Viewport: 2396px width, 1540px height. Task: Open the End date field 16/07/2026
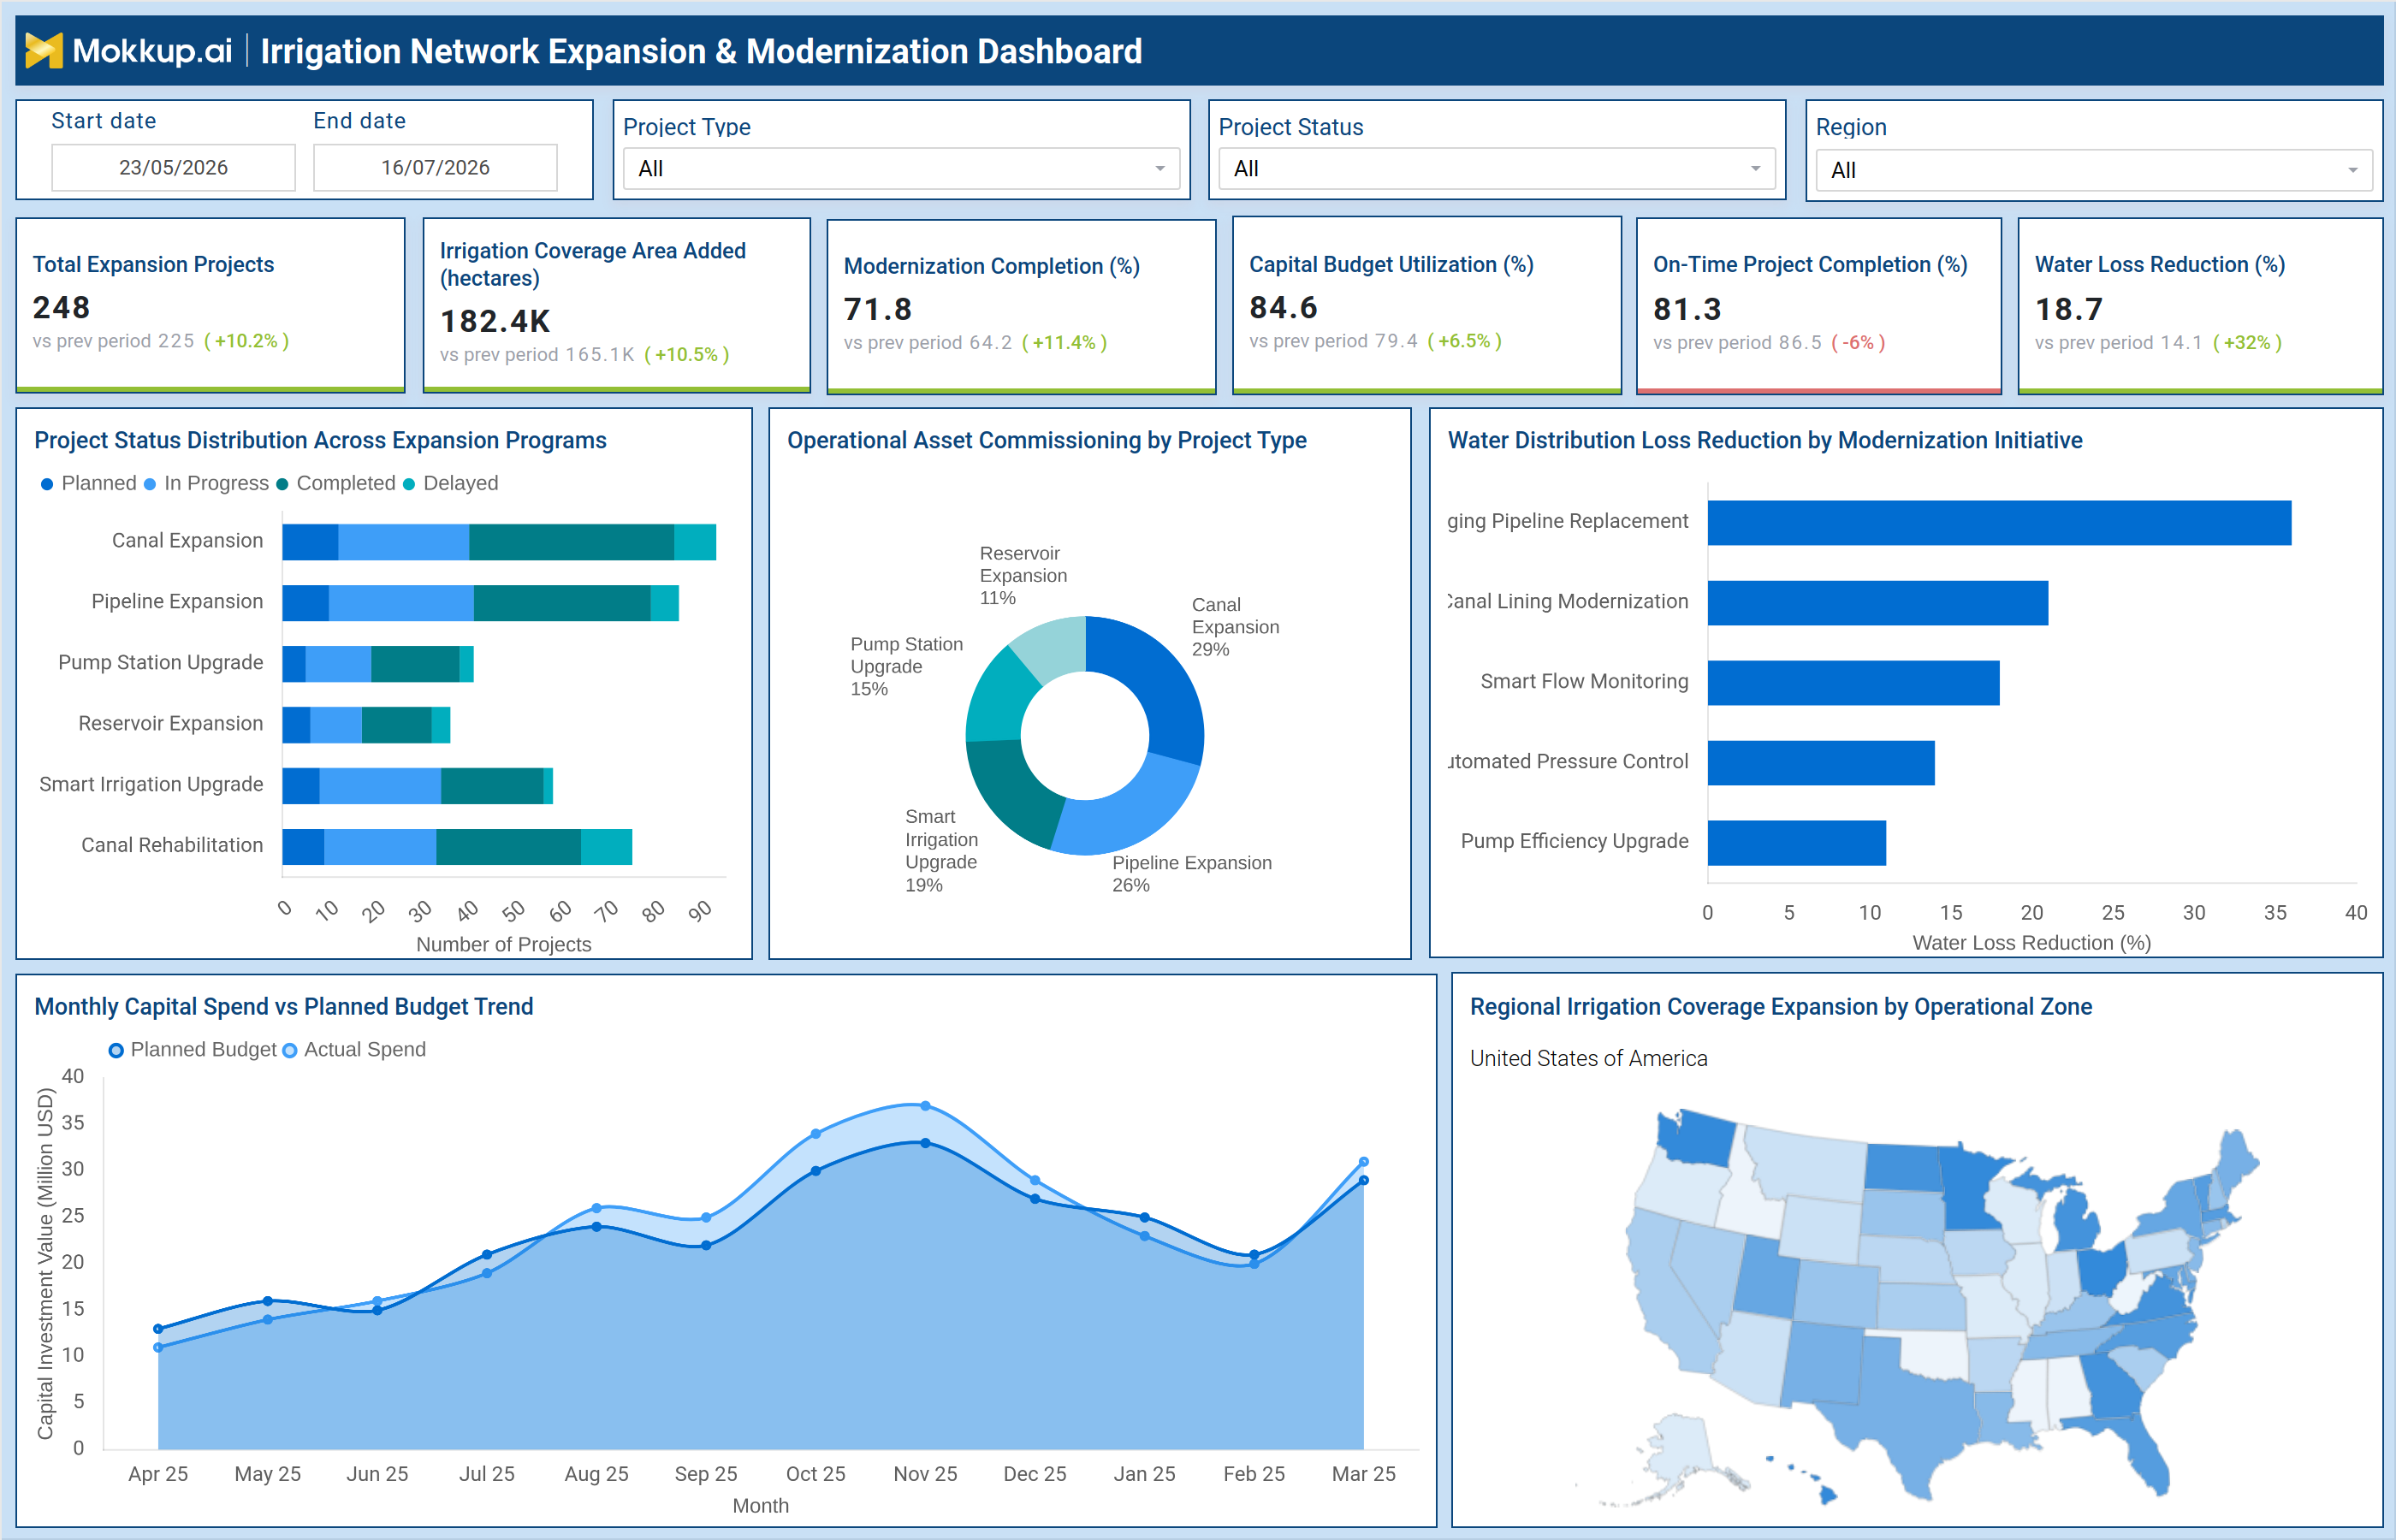[435, 167]
